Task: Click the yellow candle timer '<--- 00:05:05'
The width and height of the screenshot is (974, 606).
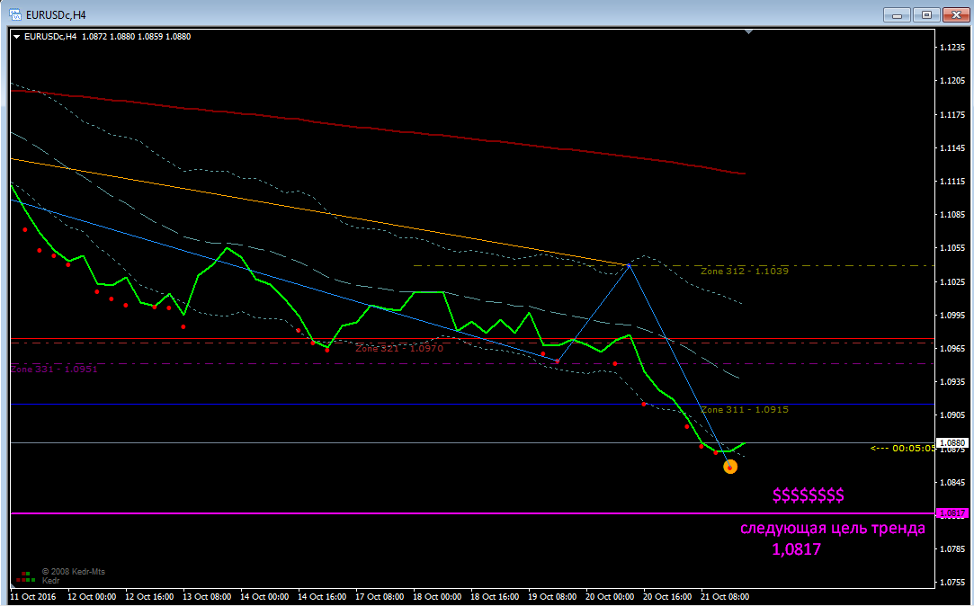Action: [x=902, y=448]
